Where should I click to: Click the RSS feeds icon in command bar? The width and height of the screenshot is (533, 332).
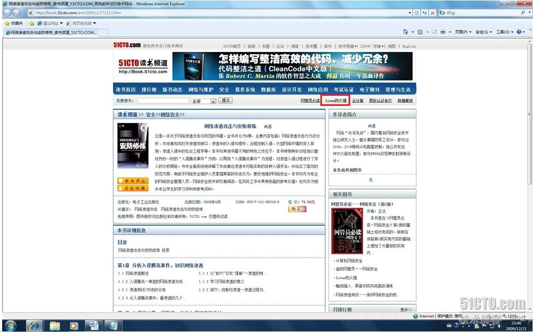[420, 32]
